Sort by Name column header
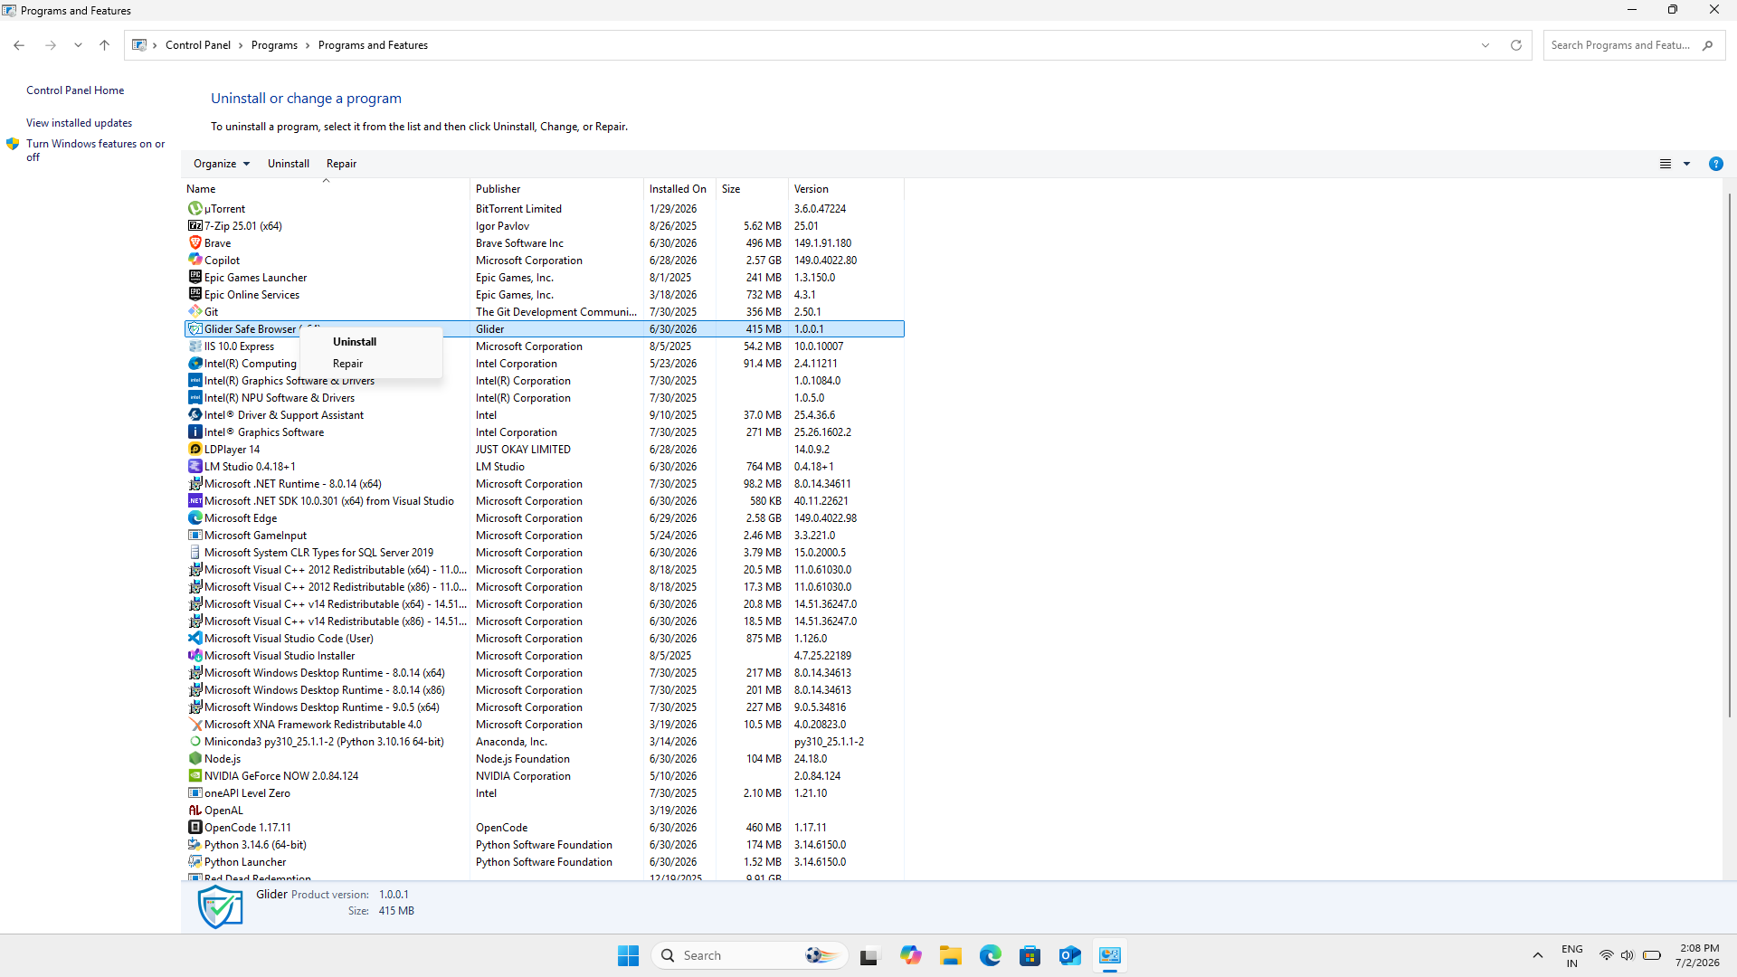Image resolution: width=1737 pixels, height=977 pixels. coord(326,189)
